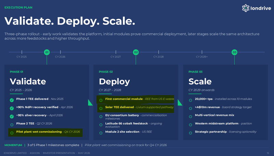Click the Validate phase heading
274x156 pixels.
tap(28, 81)
